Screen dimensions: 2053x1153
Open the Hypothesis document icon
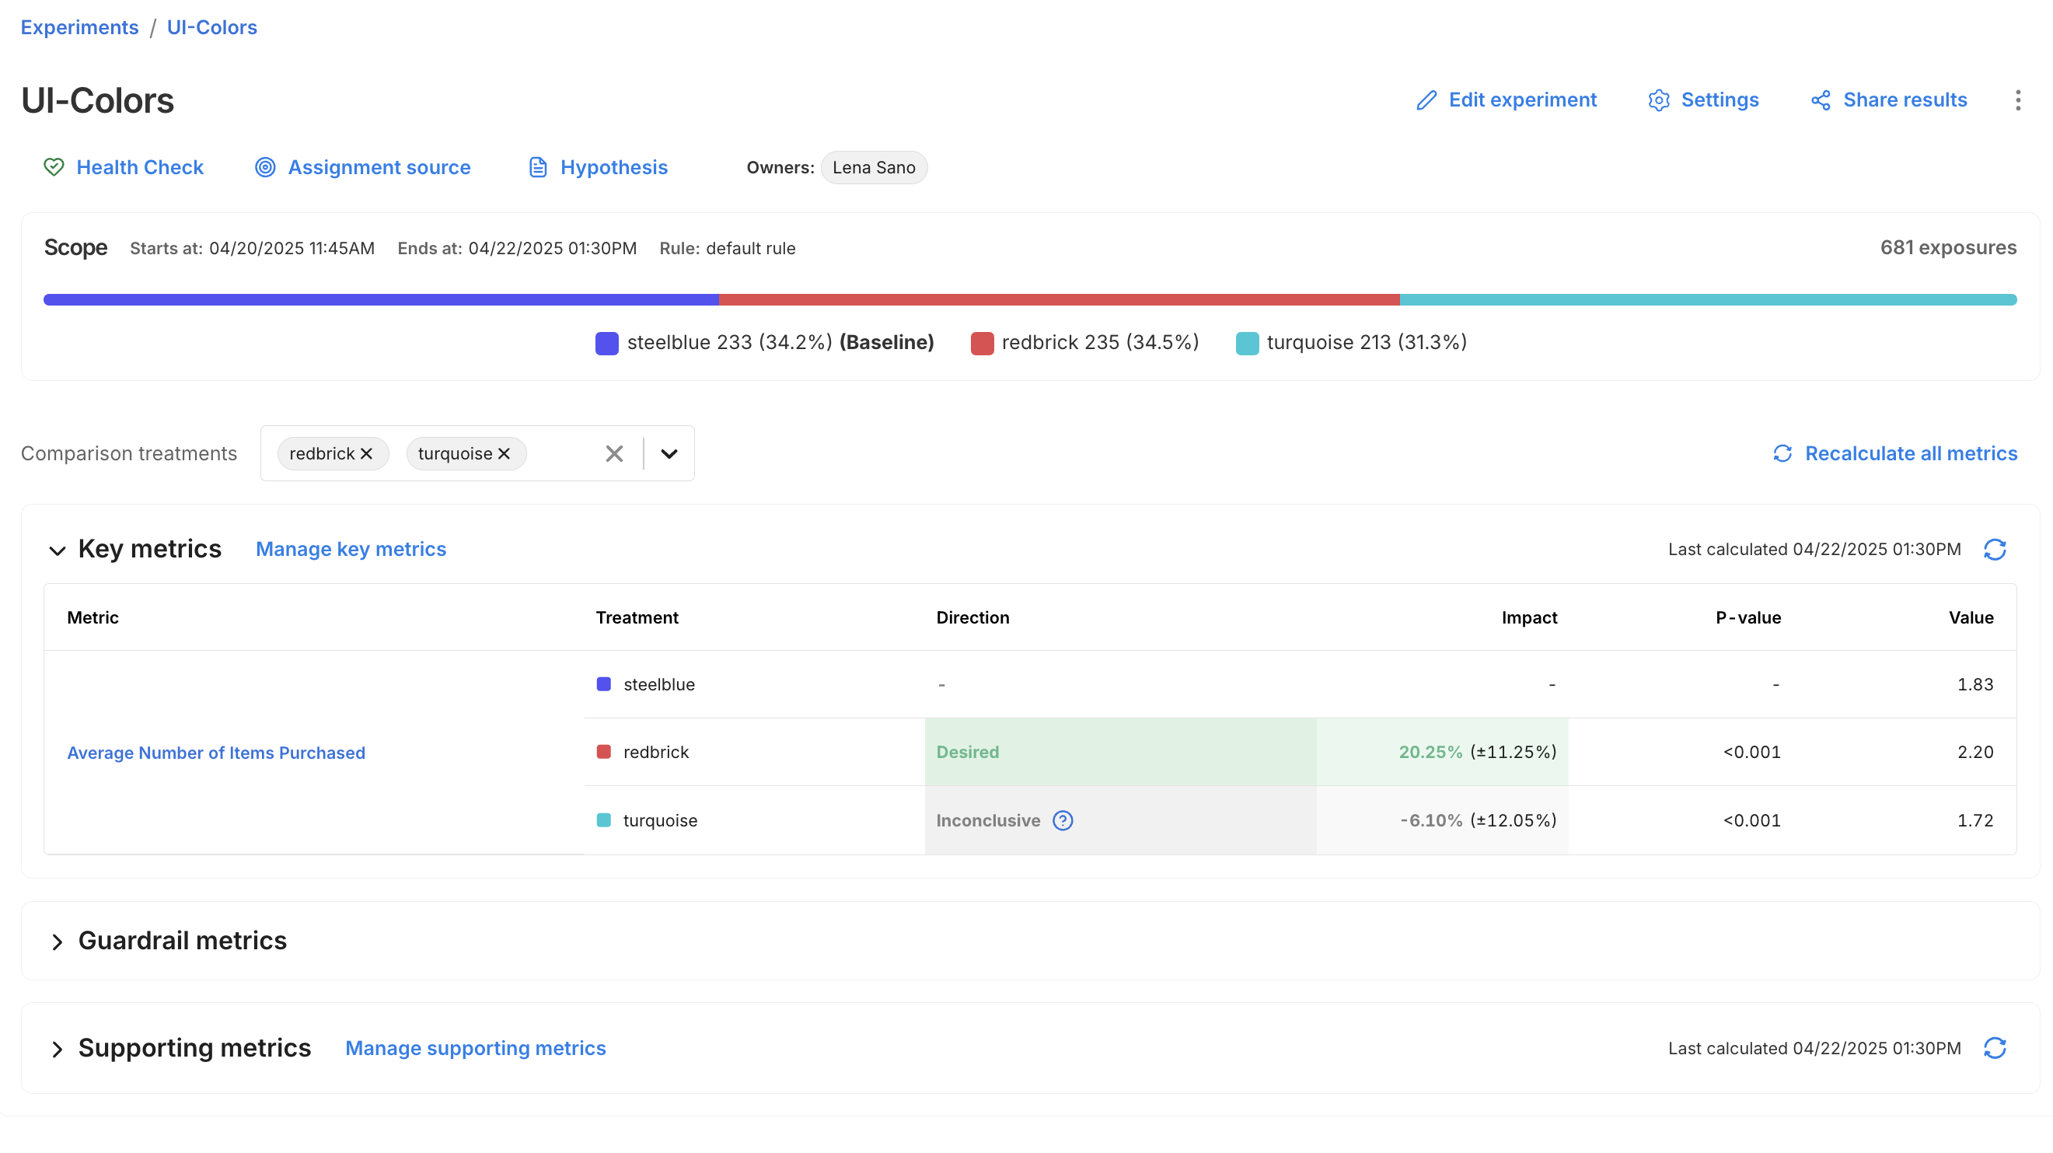[x=538, y=167]
